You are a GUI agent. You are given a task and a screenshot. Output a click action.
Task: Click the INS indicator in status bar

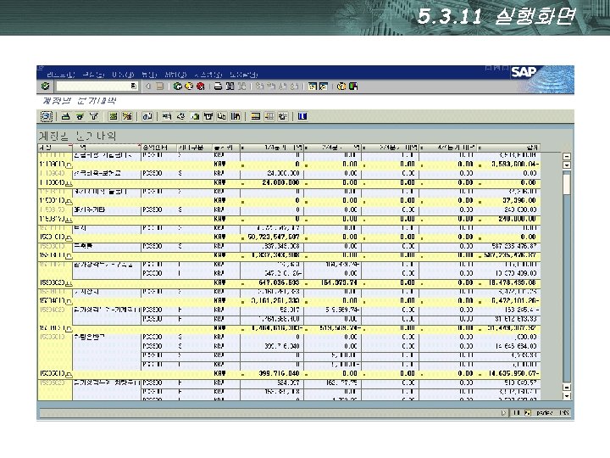point(564,413)
